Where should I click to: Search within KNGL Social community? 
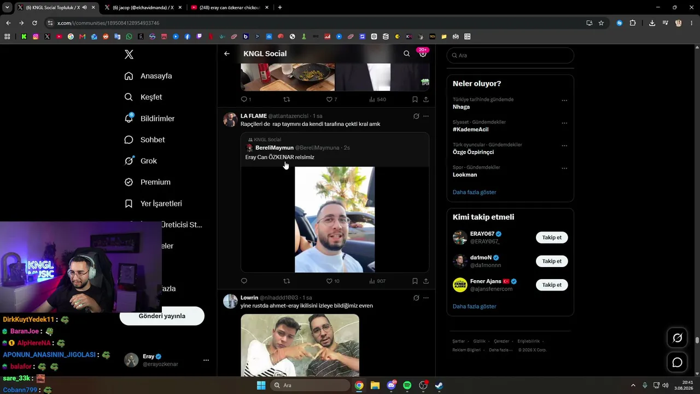click(406, 54)
